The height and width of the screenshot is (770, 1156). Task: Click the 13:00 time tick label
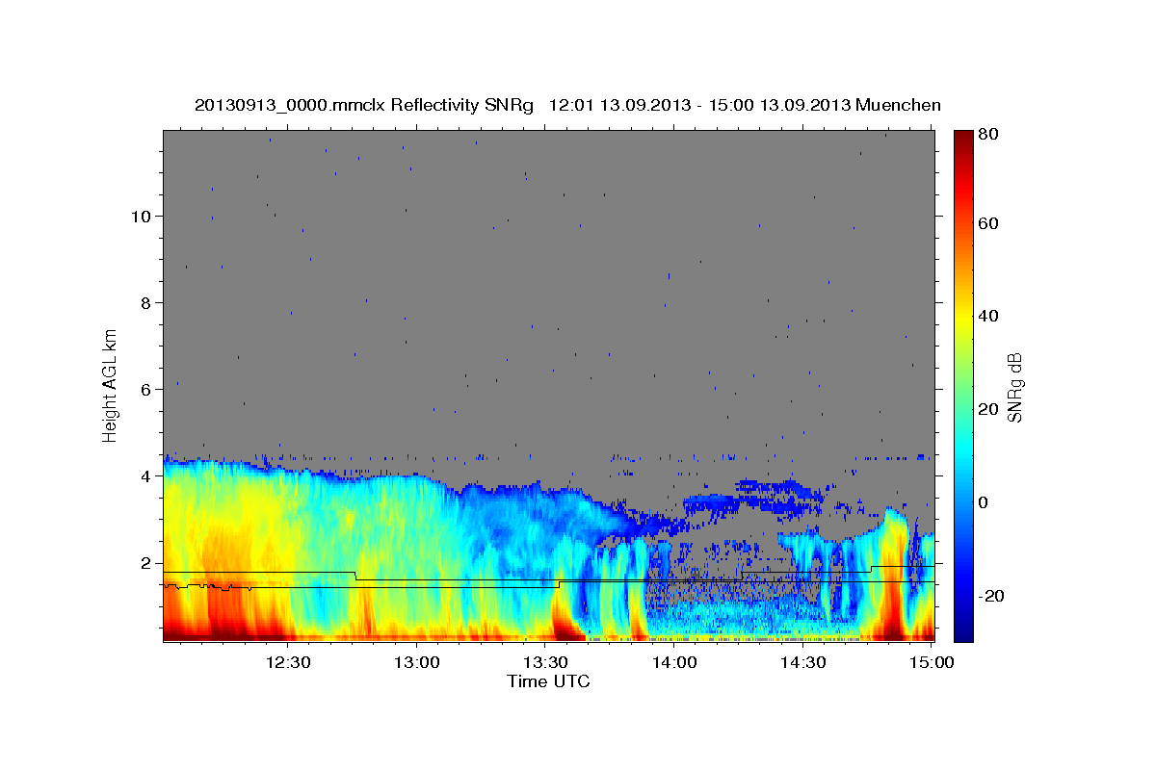[x=417, y=662]
